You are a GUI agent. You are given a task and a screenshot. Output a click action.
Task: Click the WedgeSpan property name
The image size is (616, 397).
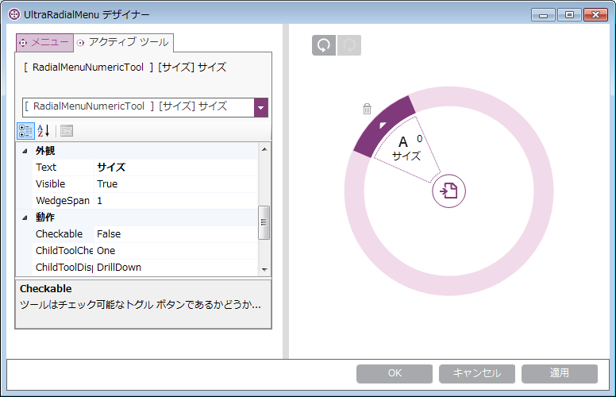tap(63, 201)
